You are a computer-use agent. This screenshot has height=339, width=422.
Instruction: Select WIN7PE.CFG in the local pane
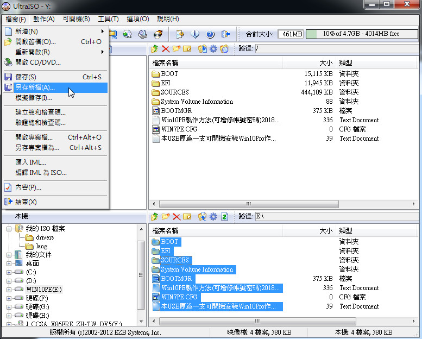(x=179, y=297)
